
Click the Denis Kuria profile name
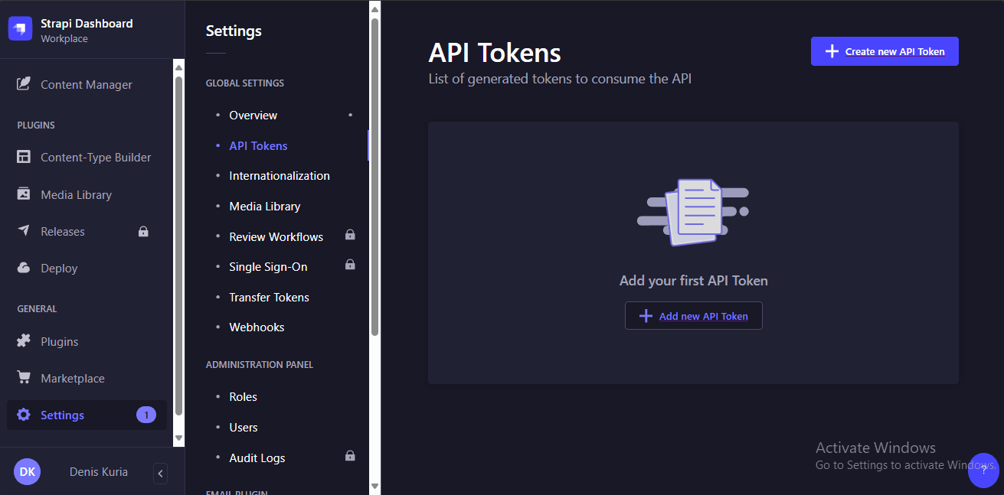[99, 471]
